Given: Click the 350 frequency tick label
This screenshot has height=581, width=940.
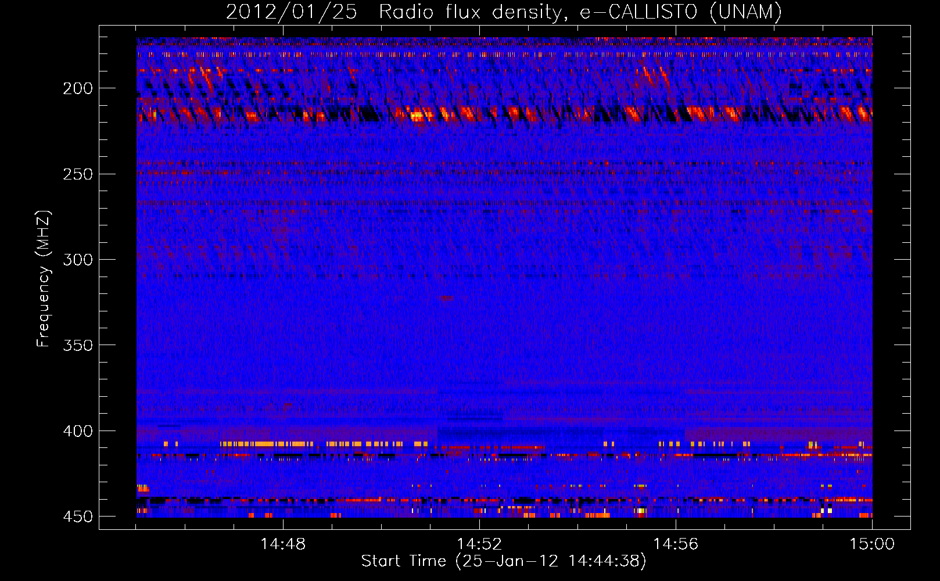Looking at the screenshot, I should [78, 345].
